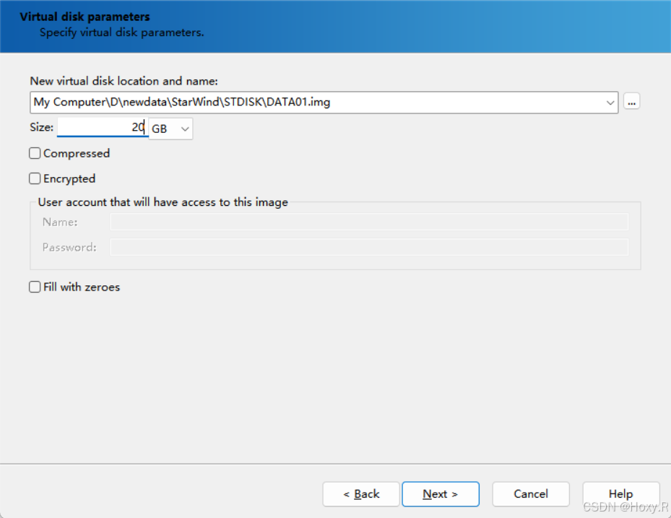Proceed with the Next button

tap(441, 494)
